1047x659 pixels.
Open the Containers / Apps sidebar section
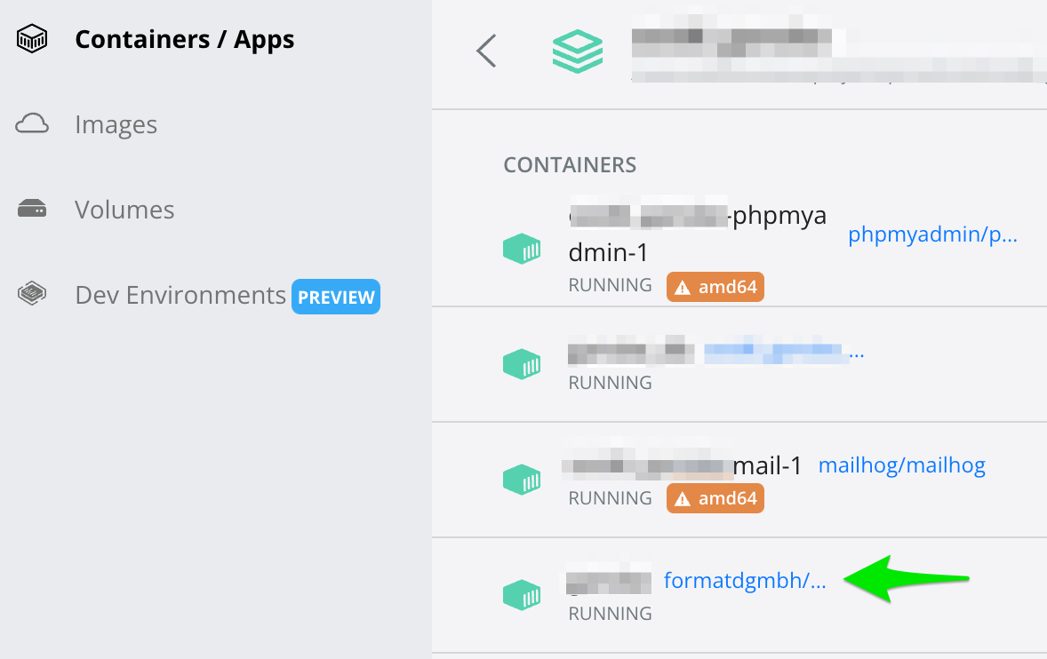coord(184,39)
